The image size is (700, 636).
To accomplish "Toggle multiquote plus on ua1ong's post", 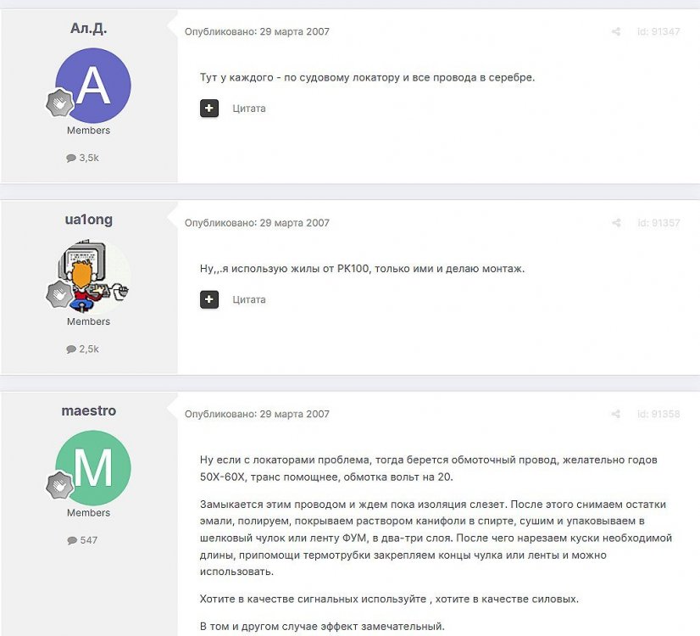I will pyautogui.click(x=209, y=299).
